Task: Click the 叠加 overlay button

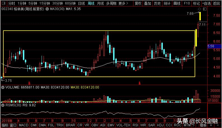Action: click(x=148, y=3)
